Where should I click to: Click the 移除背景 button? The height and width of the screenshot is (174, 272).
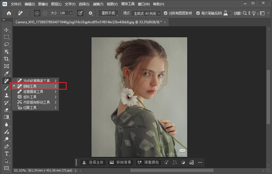(120, 162)
